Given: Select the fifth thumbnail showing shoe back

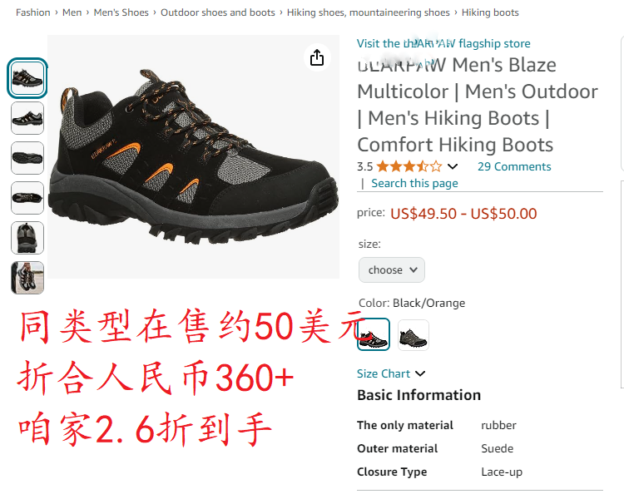Looking at the screenshot, I should pyautogui.click(x=27, y=238).
